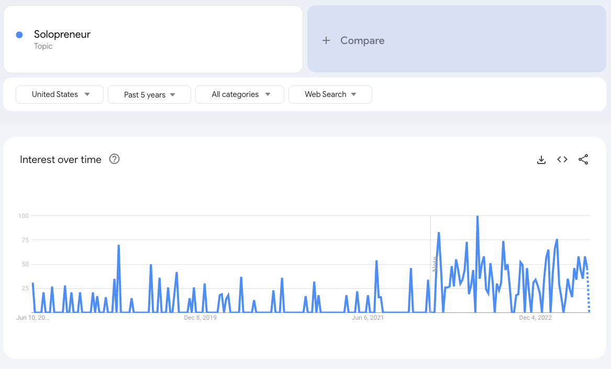The width and height of the screenshot is (611, 369).
Task: Click the Note divider line on the chart
Action: point(430,262)
